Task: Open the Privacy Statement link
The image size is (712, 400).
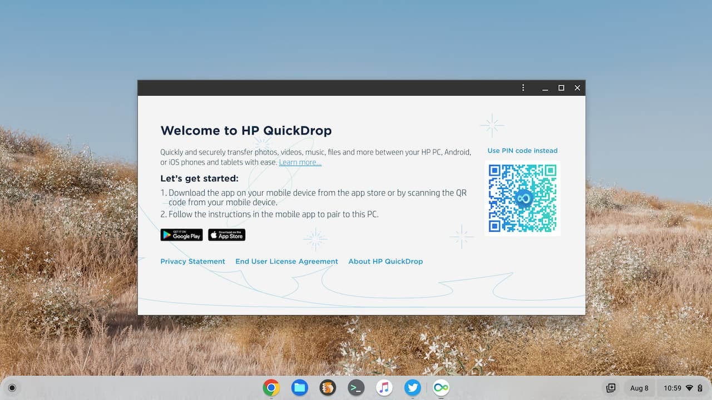Action: (x=192, y=261)
